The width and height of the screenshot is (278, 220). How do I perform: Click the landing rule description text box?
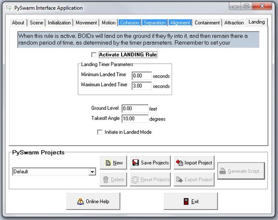point(138,39)
